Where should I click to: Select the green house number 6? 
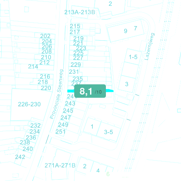[108, 174]
